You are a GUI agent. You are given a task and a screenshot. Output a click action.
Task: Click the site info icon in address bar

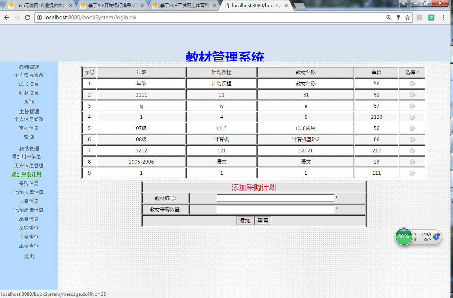coord(39,18)
